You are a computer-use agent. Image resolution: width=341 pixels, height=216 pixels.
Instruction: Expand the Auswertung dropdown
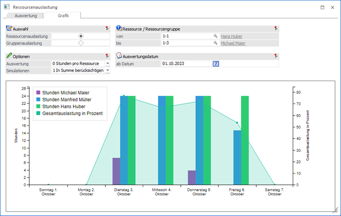click(x=108, y=64)
